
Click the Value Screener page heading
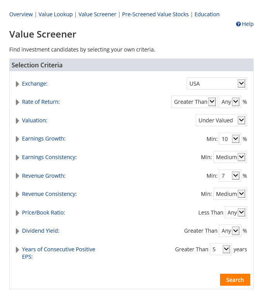pos(43,34)
